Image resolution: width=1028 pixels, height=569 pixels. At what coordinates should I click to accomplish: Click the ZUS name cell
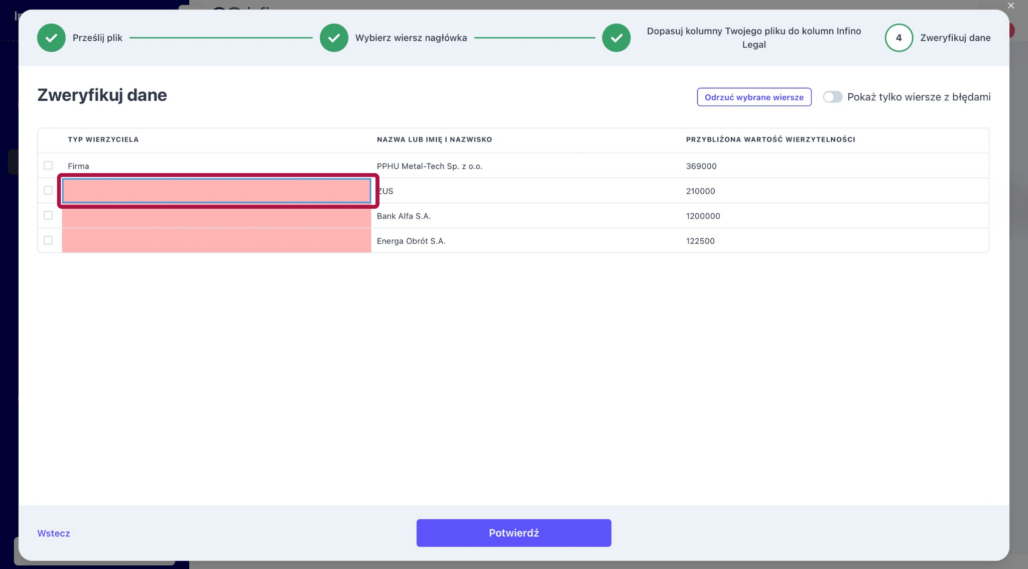526,191
